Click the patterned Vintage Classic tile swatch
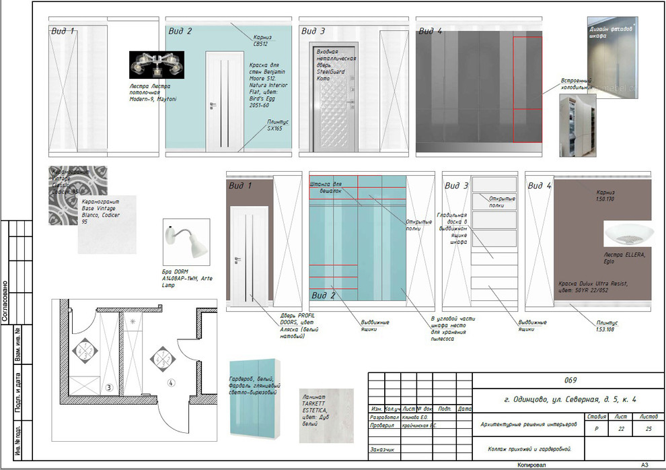666x470 pixels. (x=68, y=195)
